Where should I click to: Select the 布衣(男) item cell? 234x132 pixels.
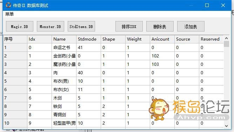coord(64,81)
